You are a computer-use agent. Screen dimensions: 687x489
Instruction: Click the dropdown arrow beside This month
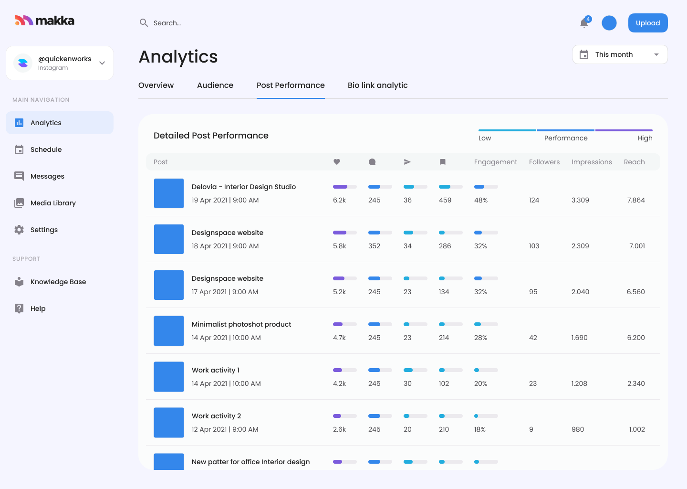(x=656, y=54)
